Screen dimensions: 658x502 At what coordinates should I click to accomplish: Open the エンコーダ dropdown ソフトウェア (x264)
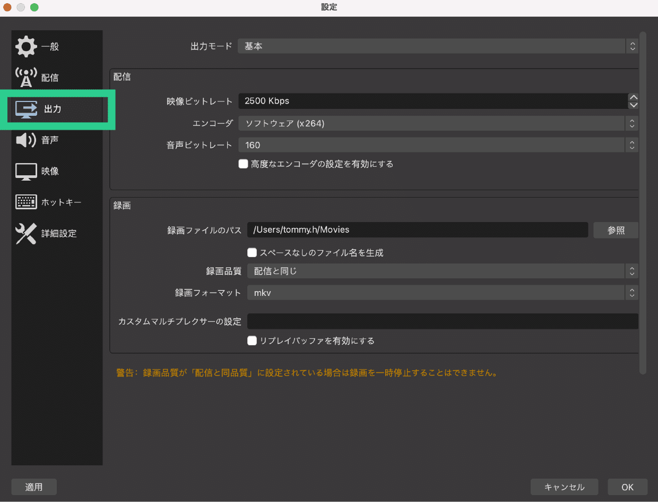(438, 123)
